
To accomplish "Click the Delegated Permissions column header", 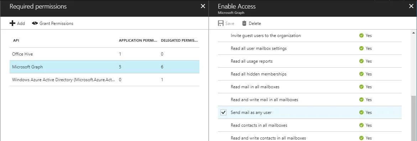I will [x=179, y=41].
